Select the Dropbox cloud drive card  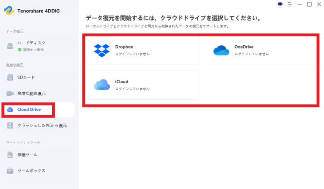(143, 50)
